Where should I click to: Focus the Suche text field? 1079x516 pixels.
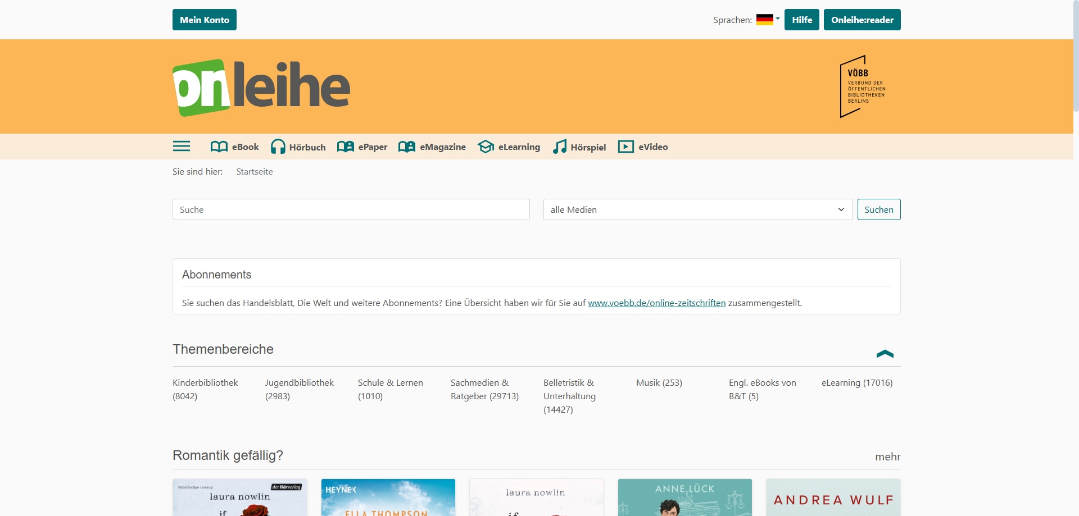coord(351,209)
